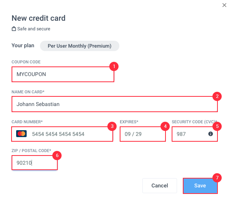Click the Mastercard logo icon

coord(21,134)
